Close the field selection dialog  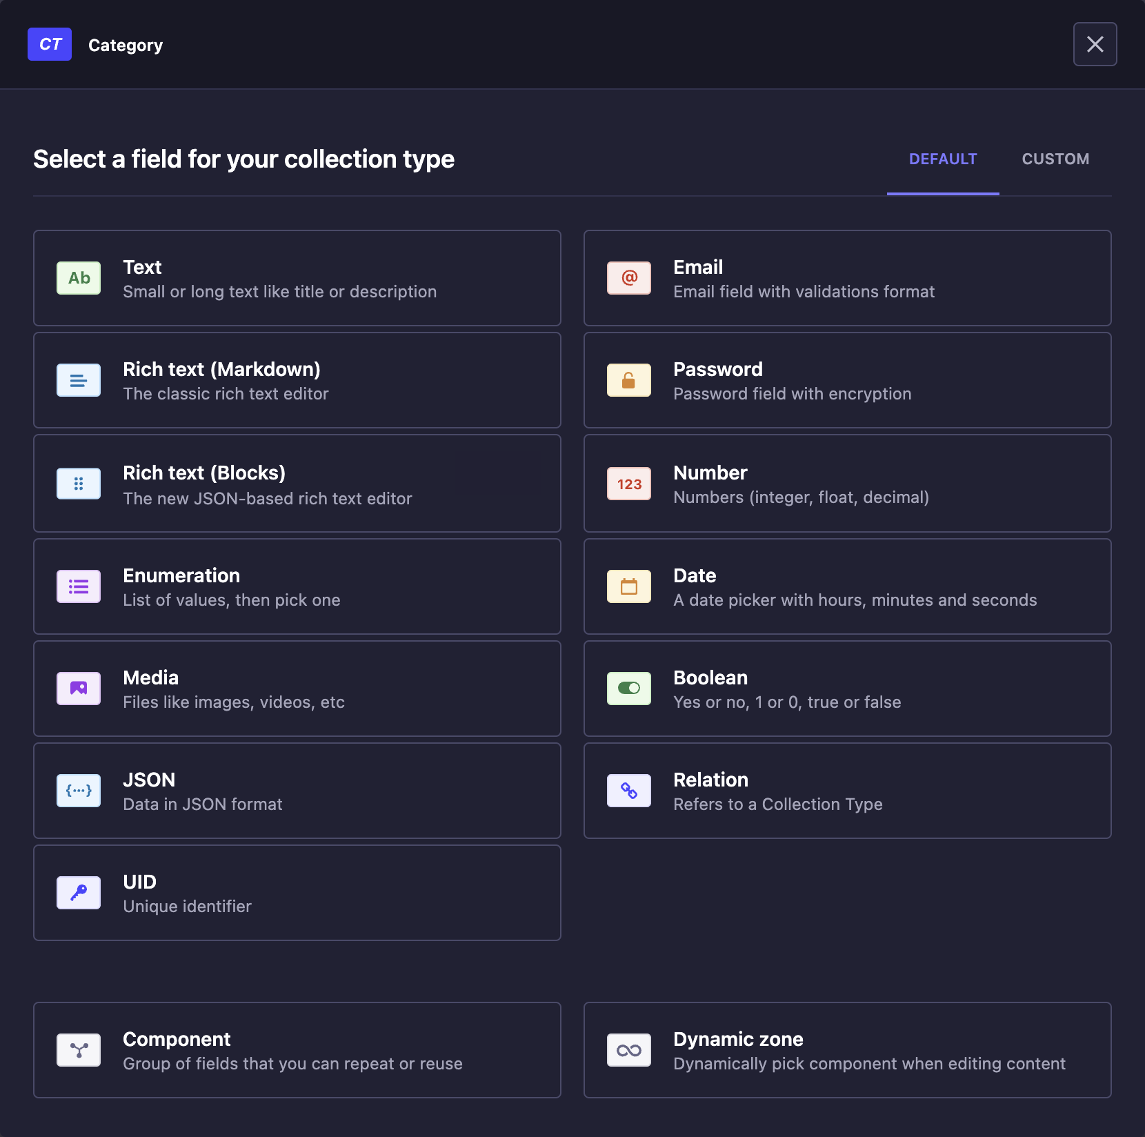[1095, 44]
